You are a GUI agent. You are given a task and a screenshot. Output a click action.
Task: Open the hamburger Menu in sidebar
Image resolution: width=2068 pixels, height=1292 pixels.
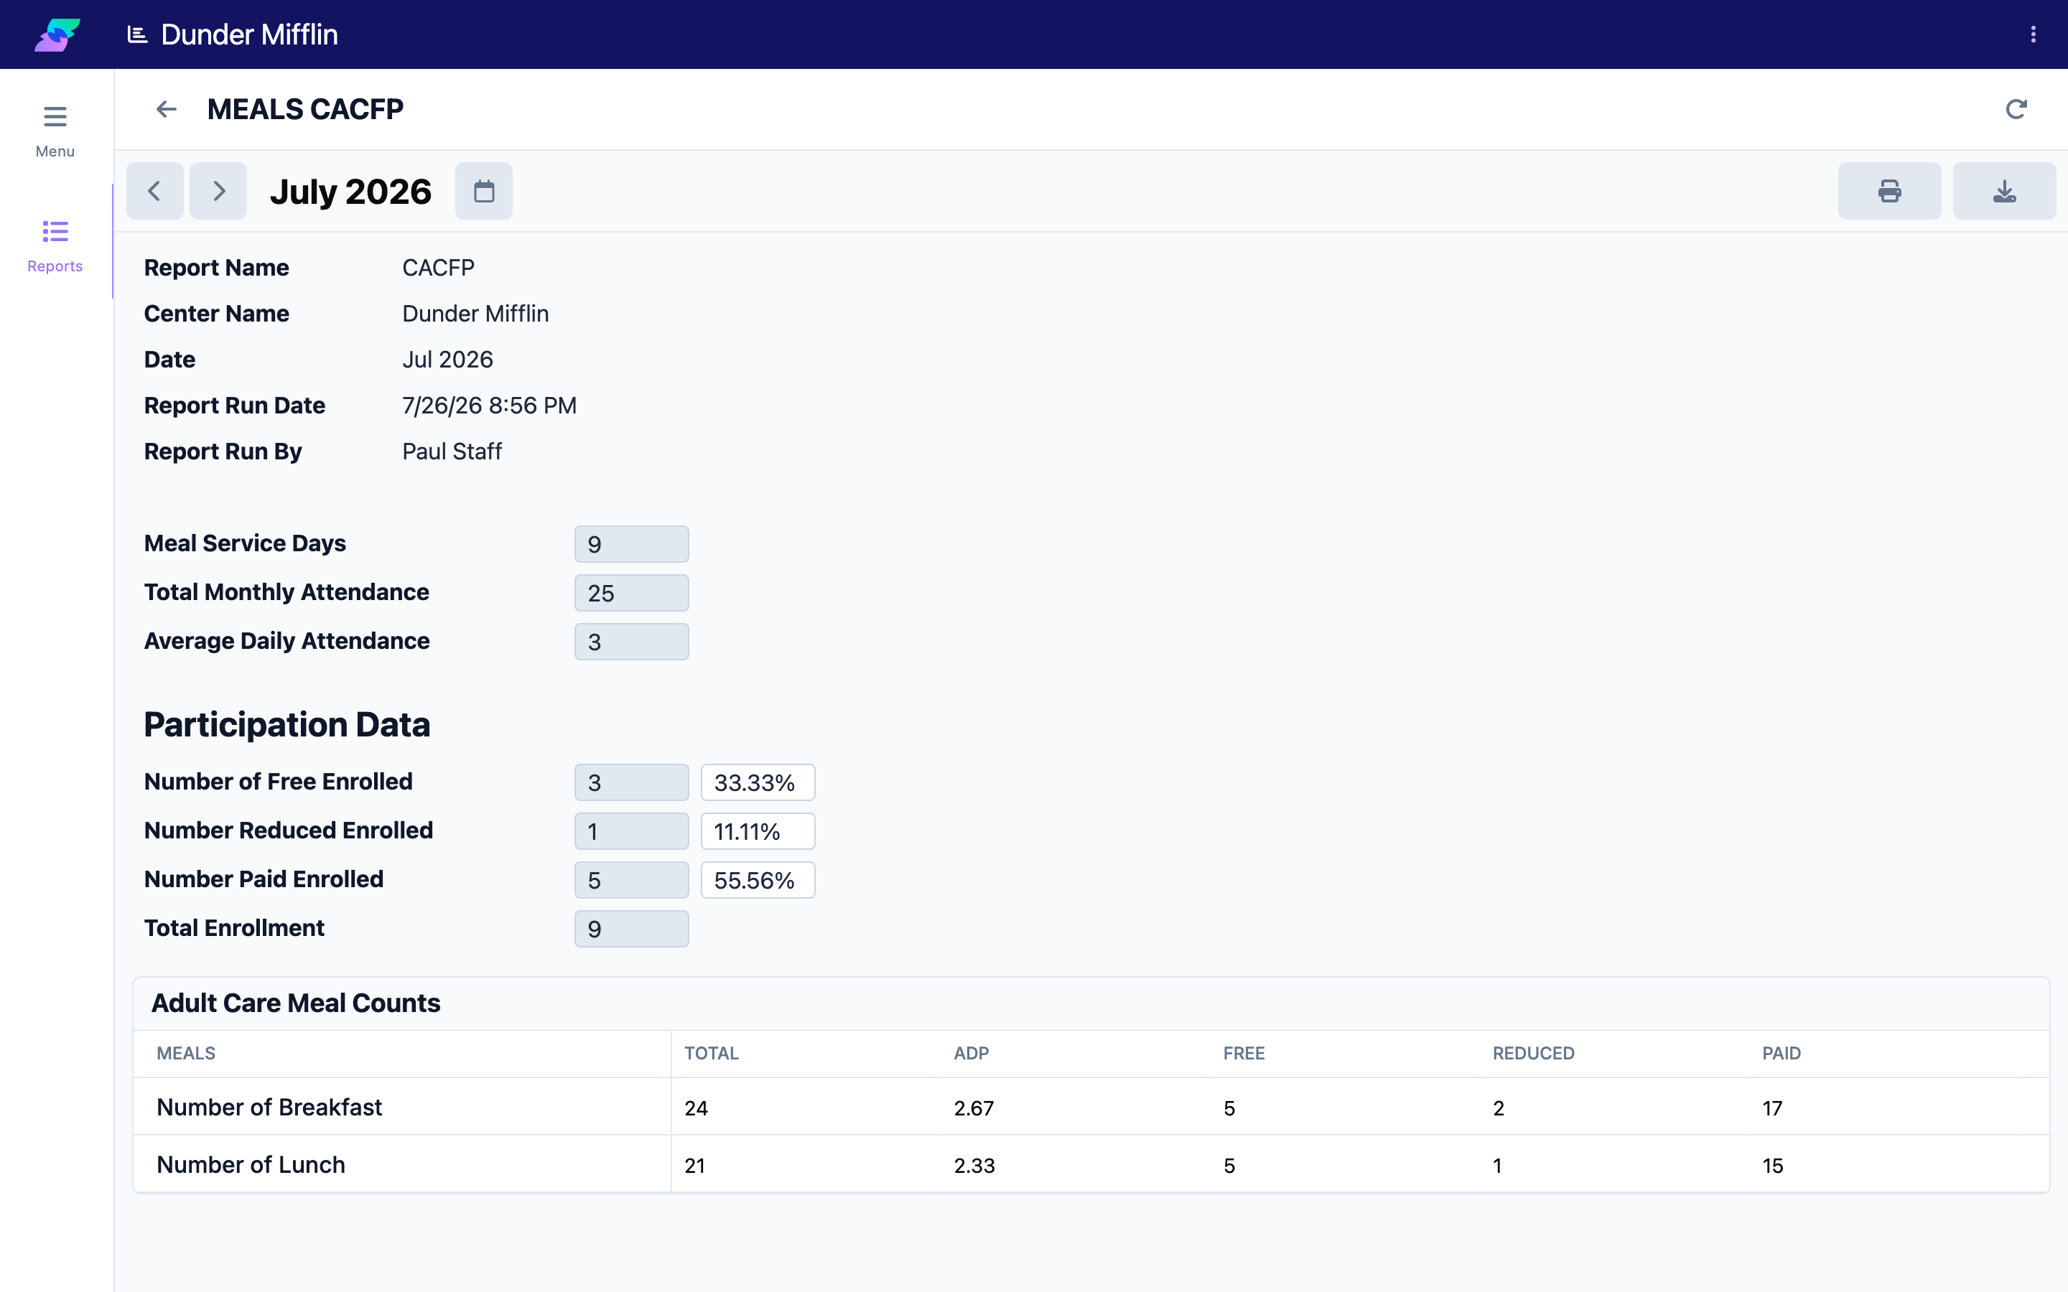(x=55, y=131)
